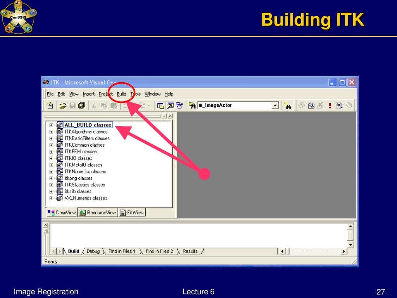Switch to the ResourceView tab
Image resolution: width=397 pixels, height=298 pixels.
98,213
